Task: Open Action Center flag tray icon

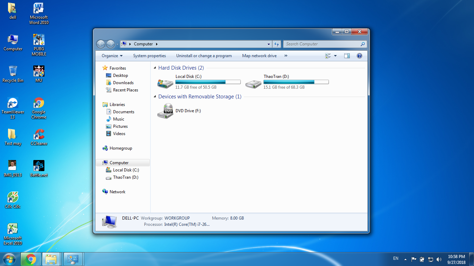Action: [x=414, y=259]
